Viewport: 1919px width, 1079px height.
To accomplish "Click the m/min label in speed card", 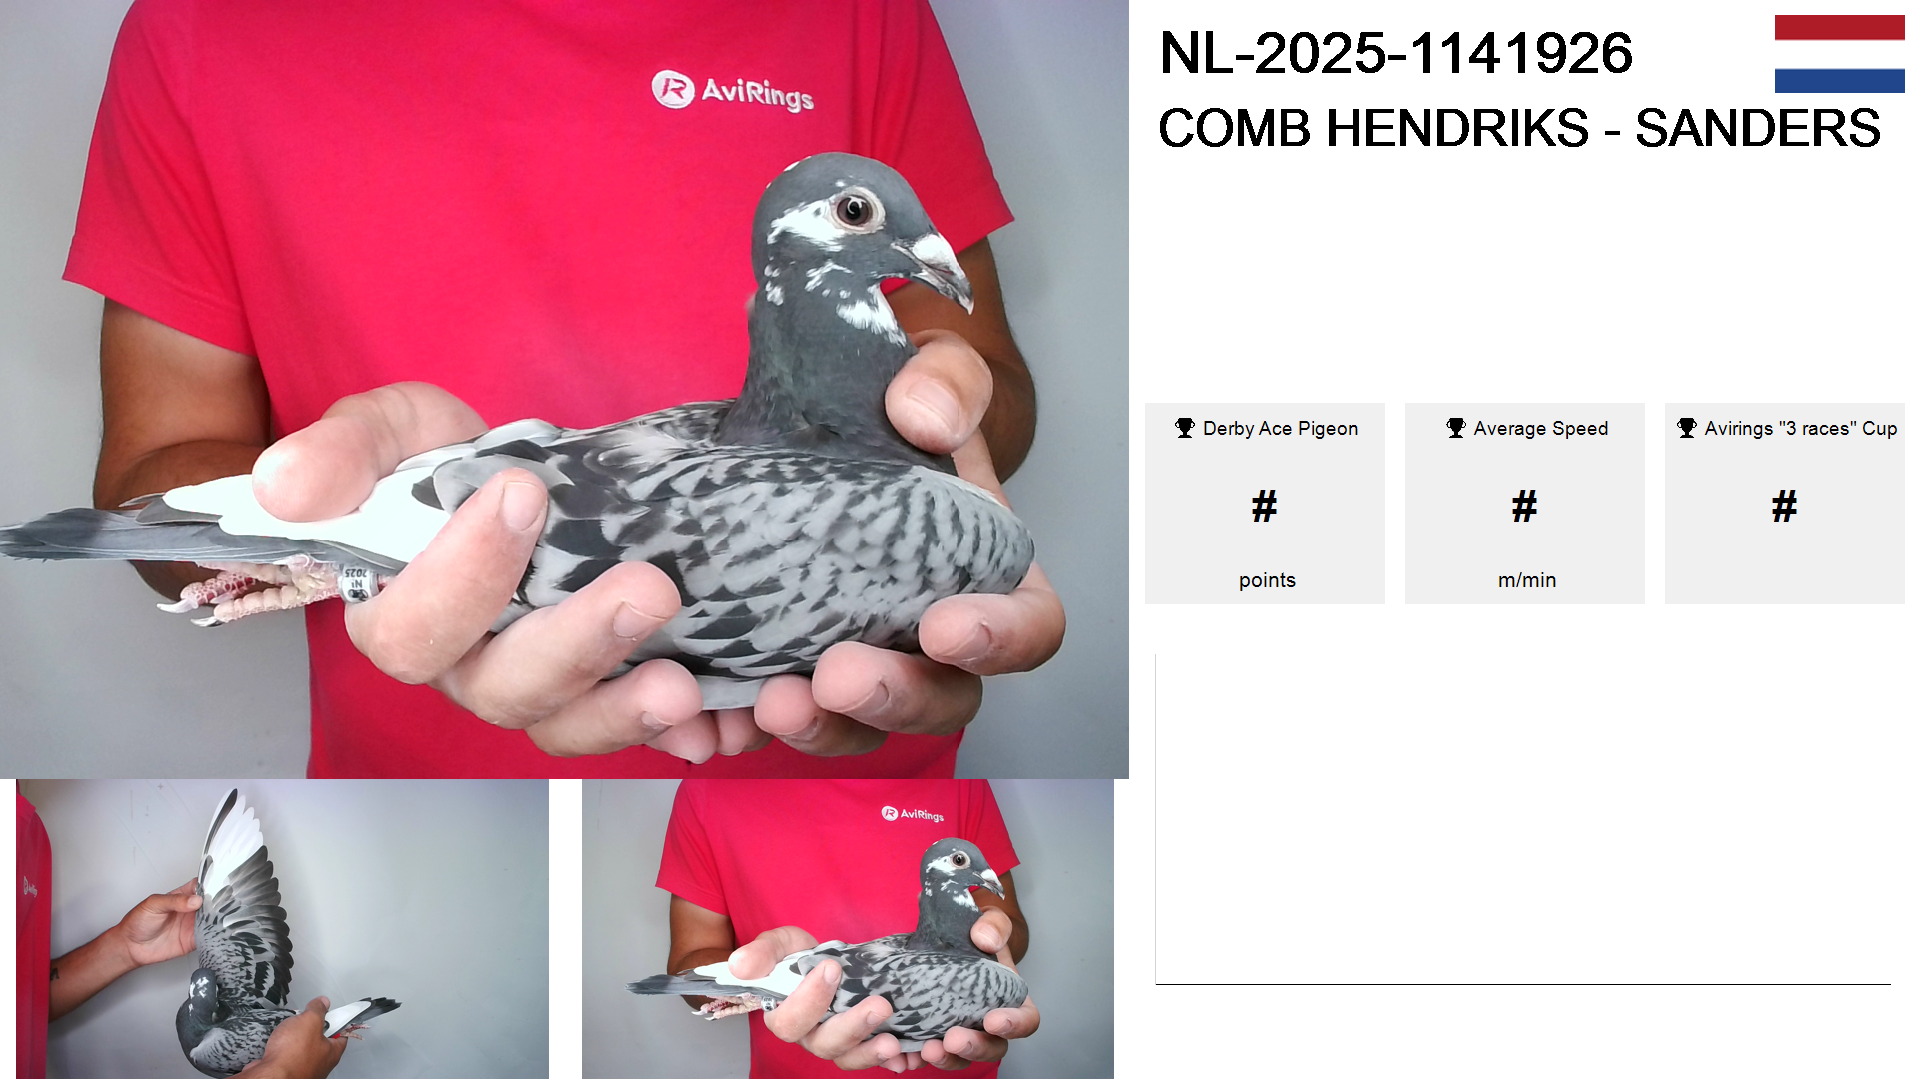I will [x=1527, y=580].
